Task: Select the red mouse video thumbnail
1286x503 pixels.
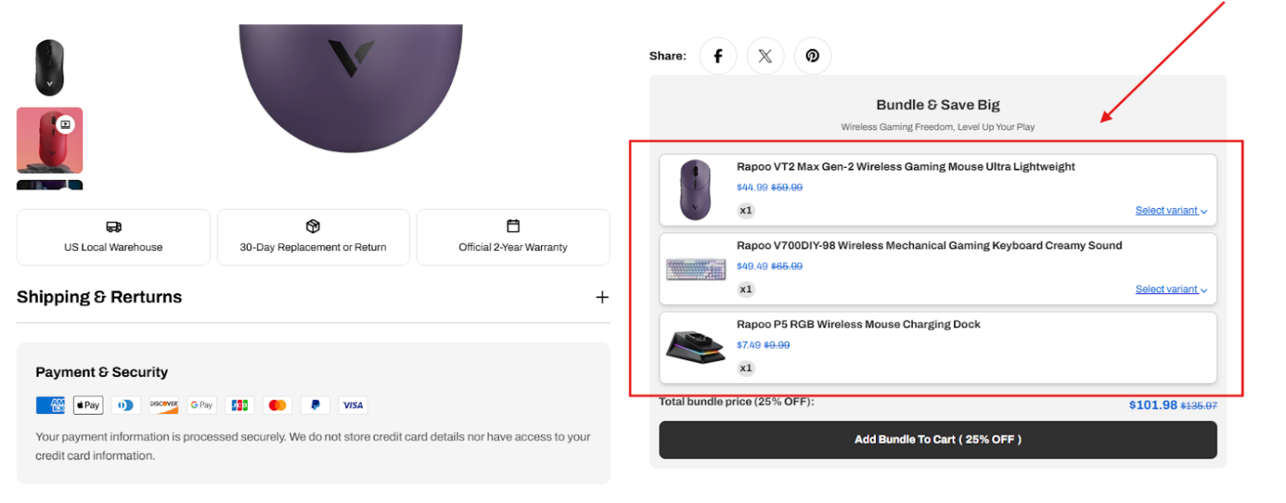Action: coord(50,140)
